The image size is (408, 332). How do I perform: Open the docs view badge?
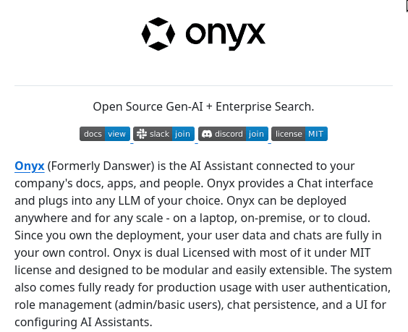(105, 134)
